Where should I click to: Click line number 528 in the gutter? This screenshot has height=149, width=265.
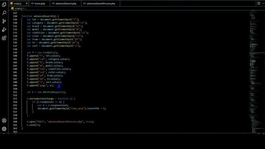point(15,16)
